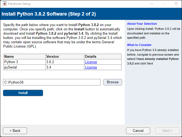182x137 pixels.
Task: Open the License link for pySerial
Action: point(91,67)
